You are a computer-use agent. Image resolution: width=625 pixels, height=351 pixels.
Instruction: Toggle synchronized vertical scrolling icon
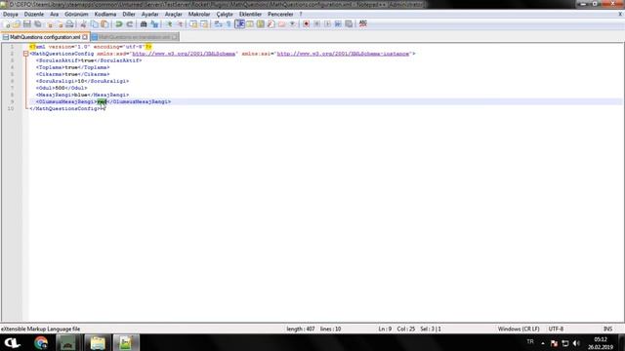[x=193, y=24]
